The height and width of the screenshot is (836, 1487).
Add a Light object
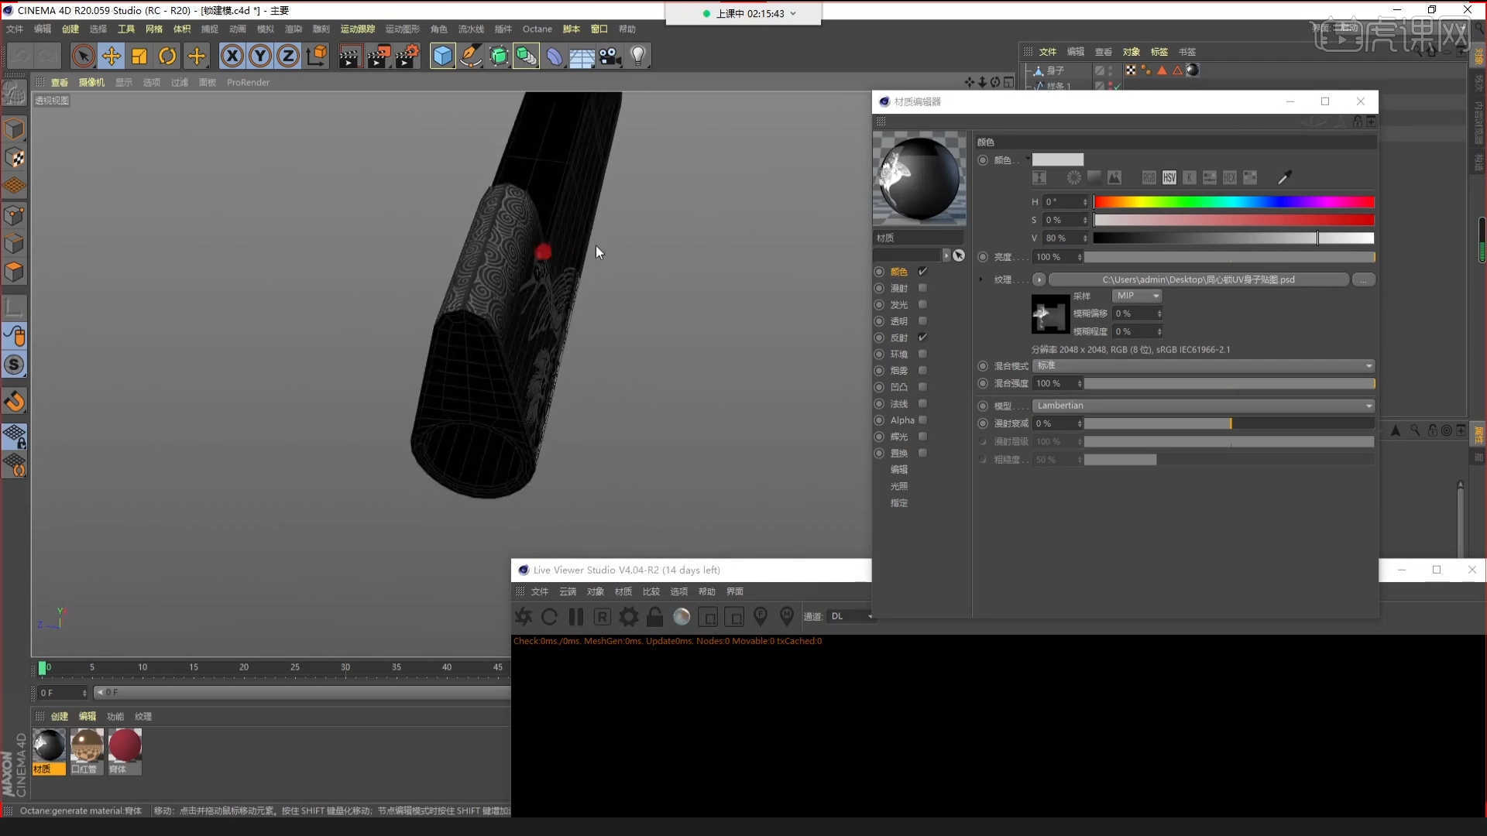pyautogui.click(x=638, y=56)
